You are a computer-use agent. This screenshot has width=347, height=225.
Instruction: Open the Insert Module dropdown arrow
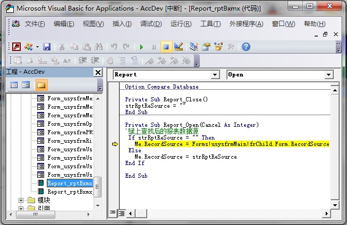37,47
